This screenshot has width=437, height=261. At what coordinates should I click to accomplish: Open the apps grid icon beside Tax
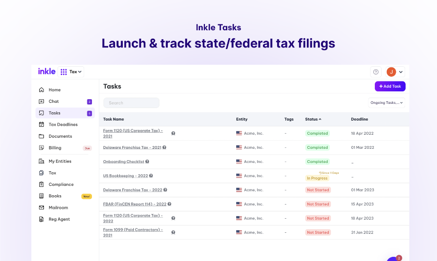pyautogui.click(x=64, y=72)
